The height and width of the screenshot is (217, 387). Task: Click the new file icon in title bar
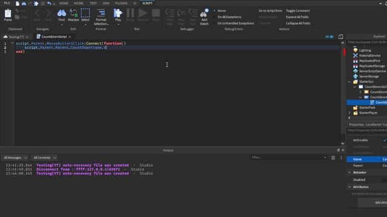point(18,4)
